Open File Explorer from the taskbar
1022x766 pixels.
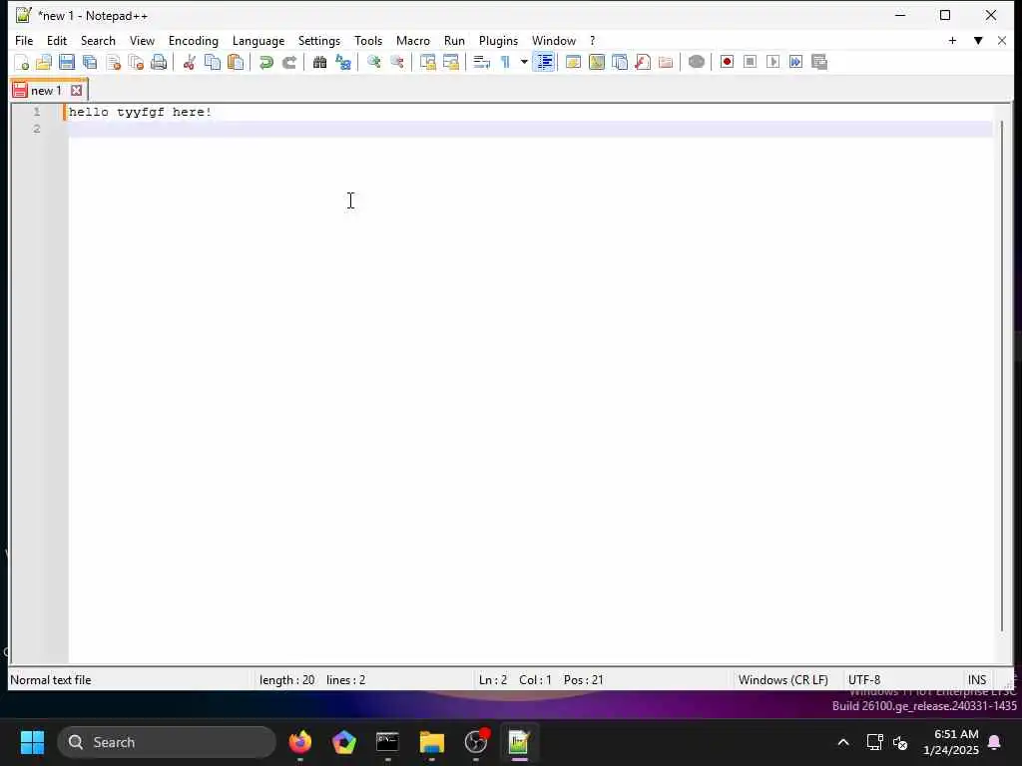(x=431, y=742)
